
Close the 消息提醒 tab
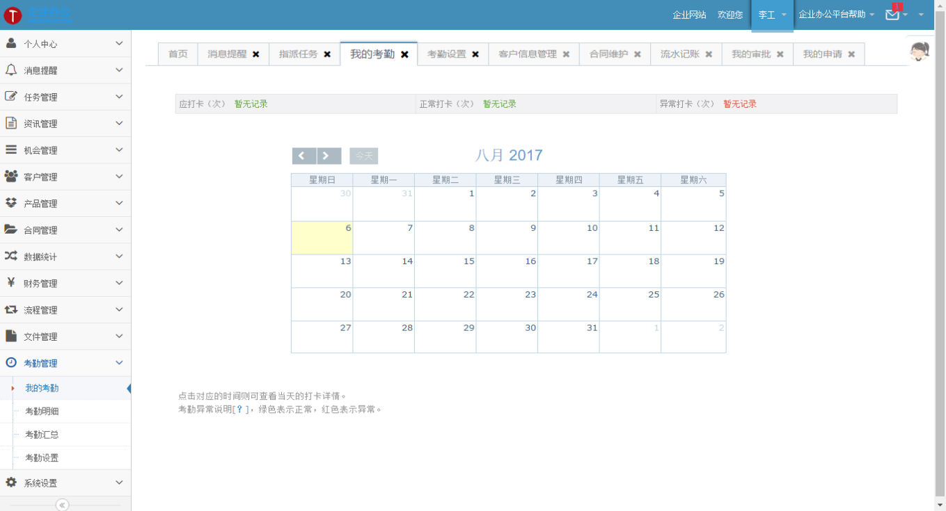pyautogui.click(x=255, y=54)
